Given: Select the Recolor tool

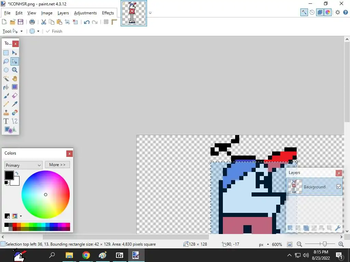Looking at the screenshot, I should [x=15, y=113].
